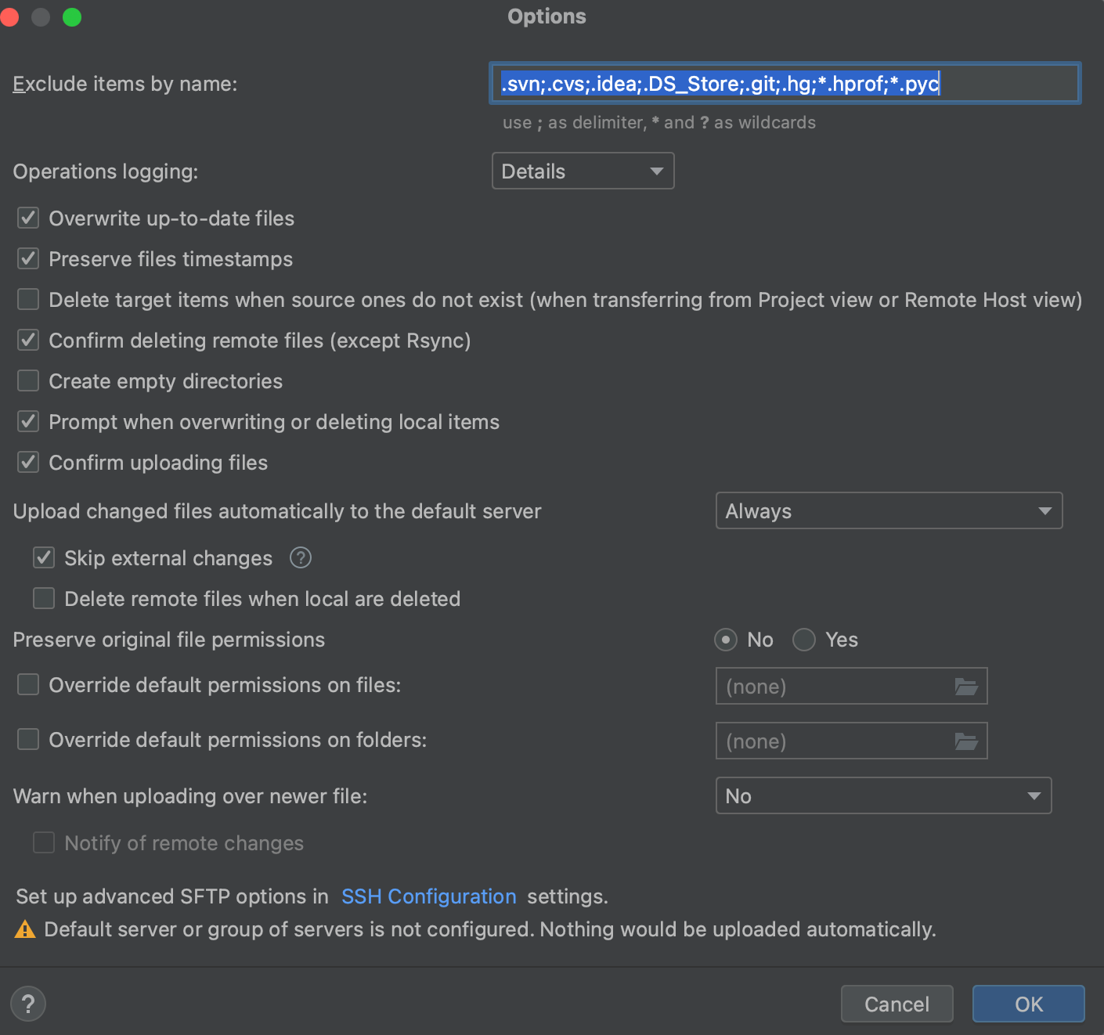Open the SSH Configuration link
The width and height of the screenshot is (1104, 1035).
point(428,896)
